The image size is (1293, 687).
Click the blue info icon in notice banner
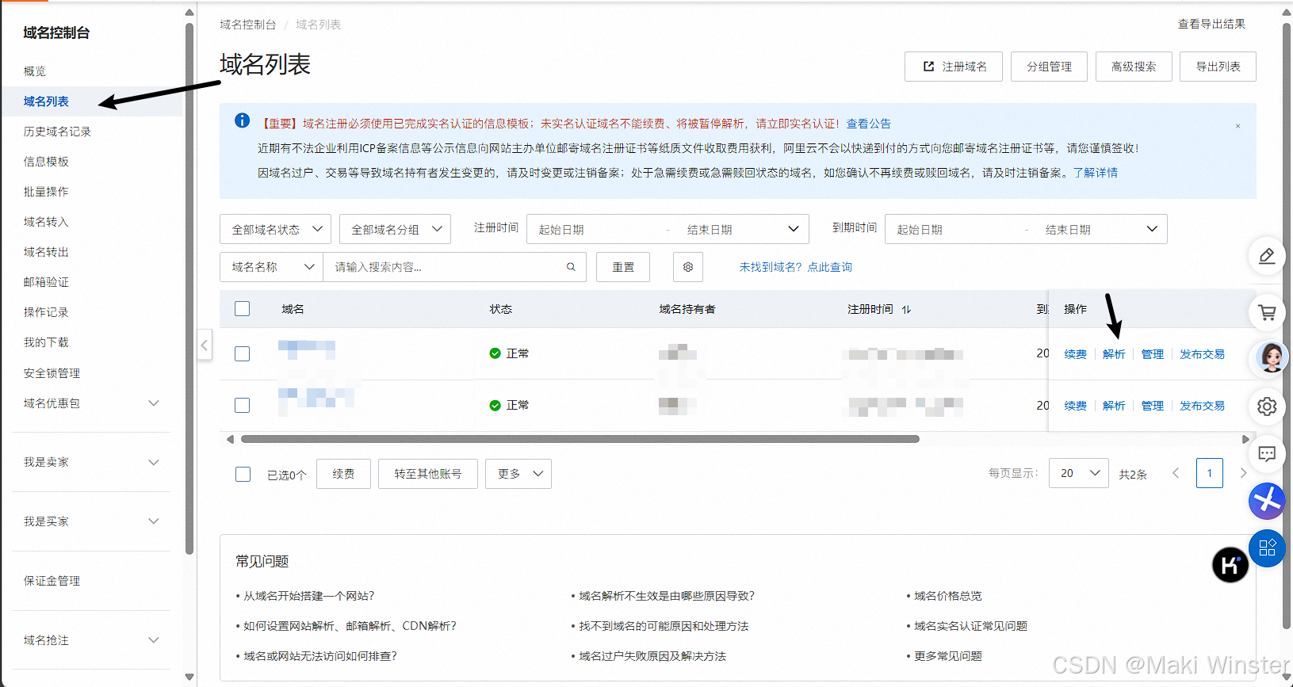coord(243,120)
